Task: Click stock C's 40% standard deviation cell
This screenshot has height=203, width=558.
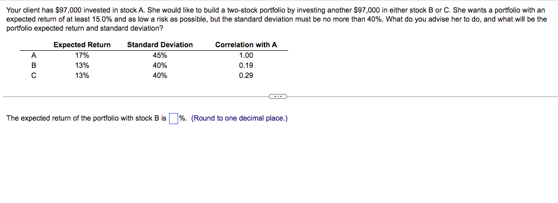Action: [160, 75]
